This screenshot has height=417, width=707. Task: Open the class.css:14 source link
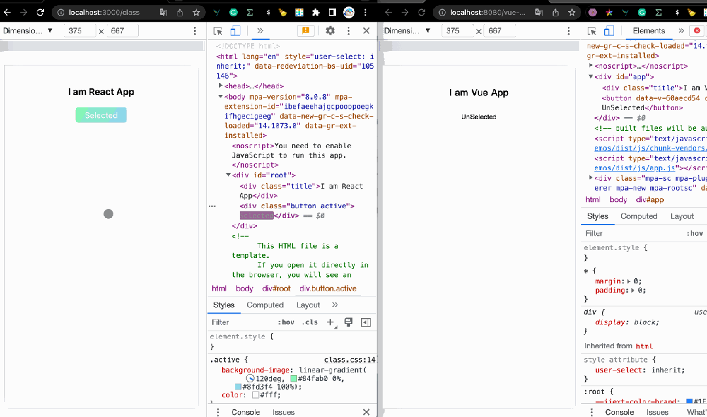coord(350,360)
